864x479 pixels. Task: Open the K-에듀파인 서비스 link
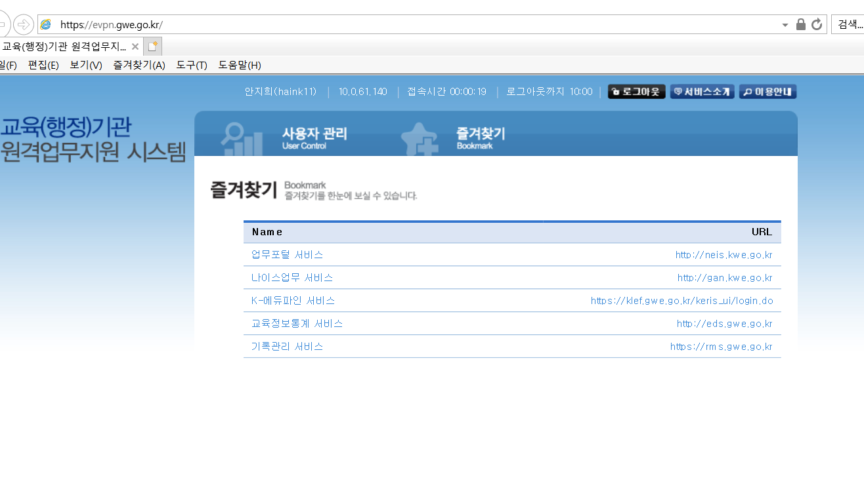(293, 301)
